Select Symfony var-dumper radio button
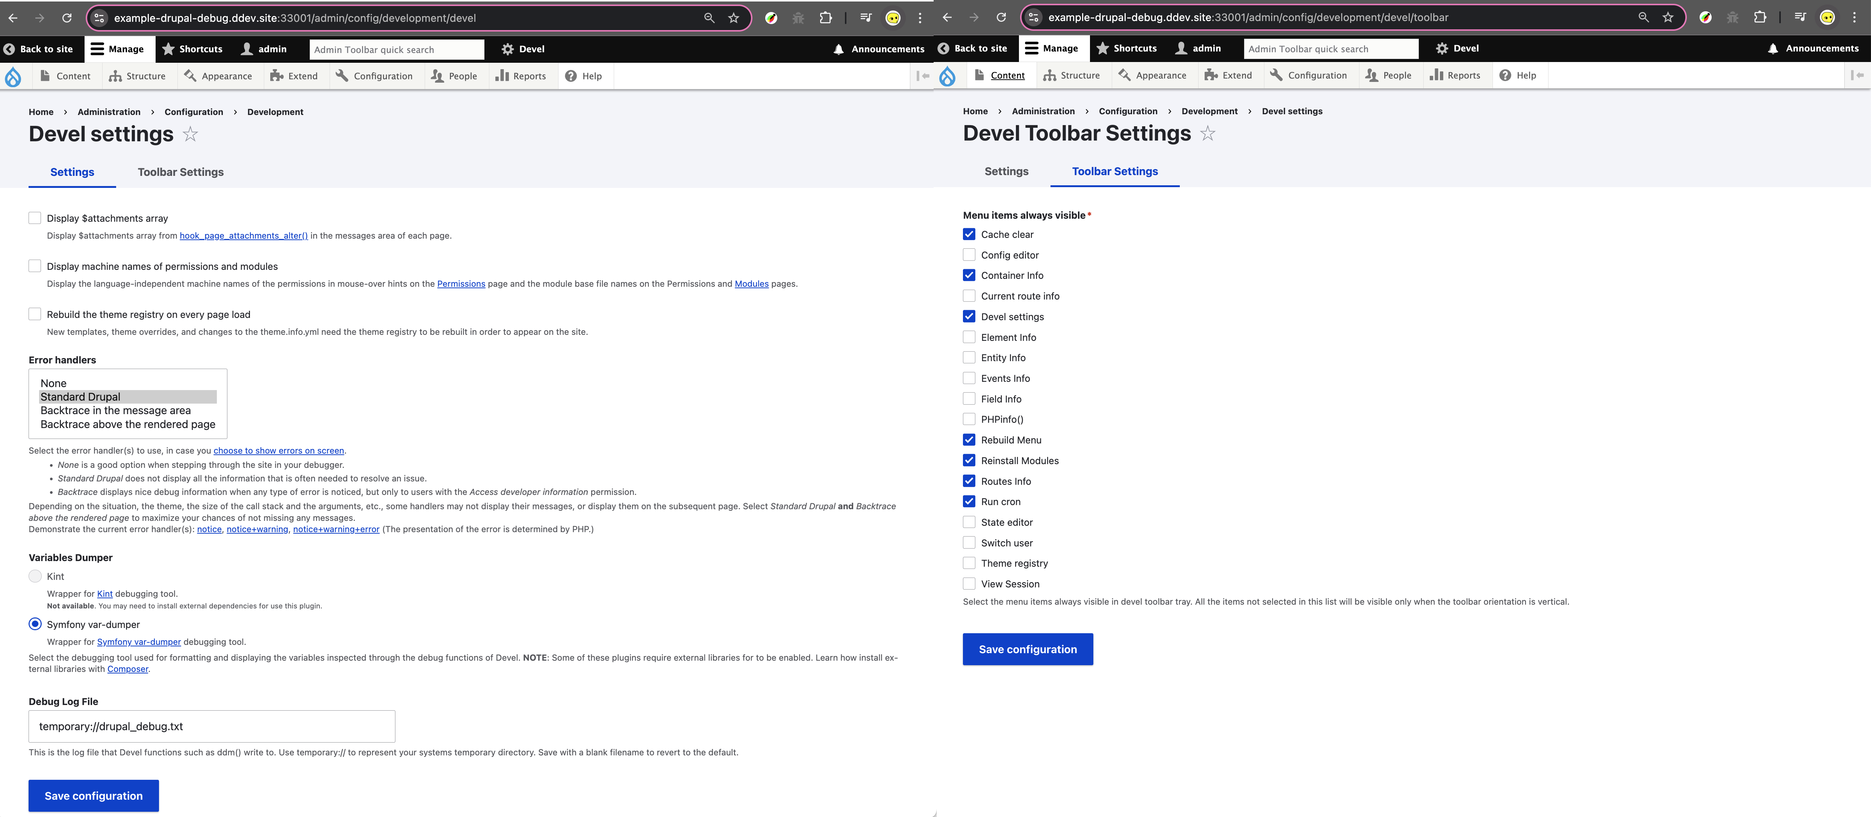Screen dimensions: 1871x817 (35, 625)
